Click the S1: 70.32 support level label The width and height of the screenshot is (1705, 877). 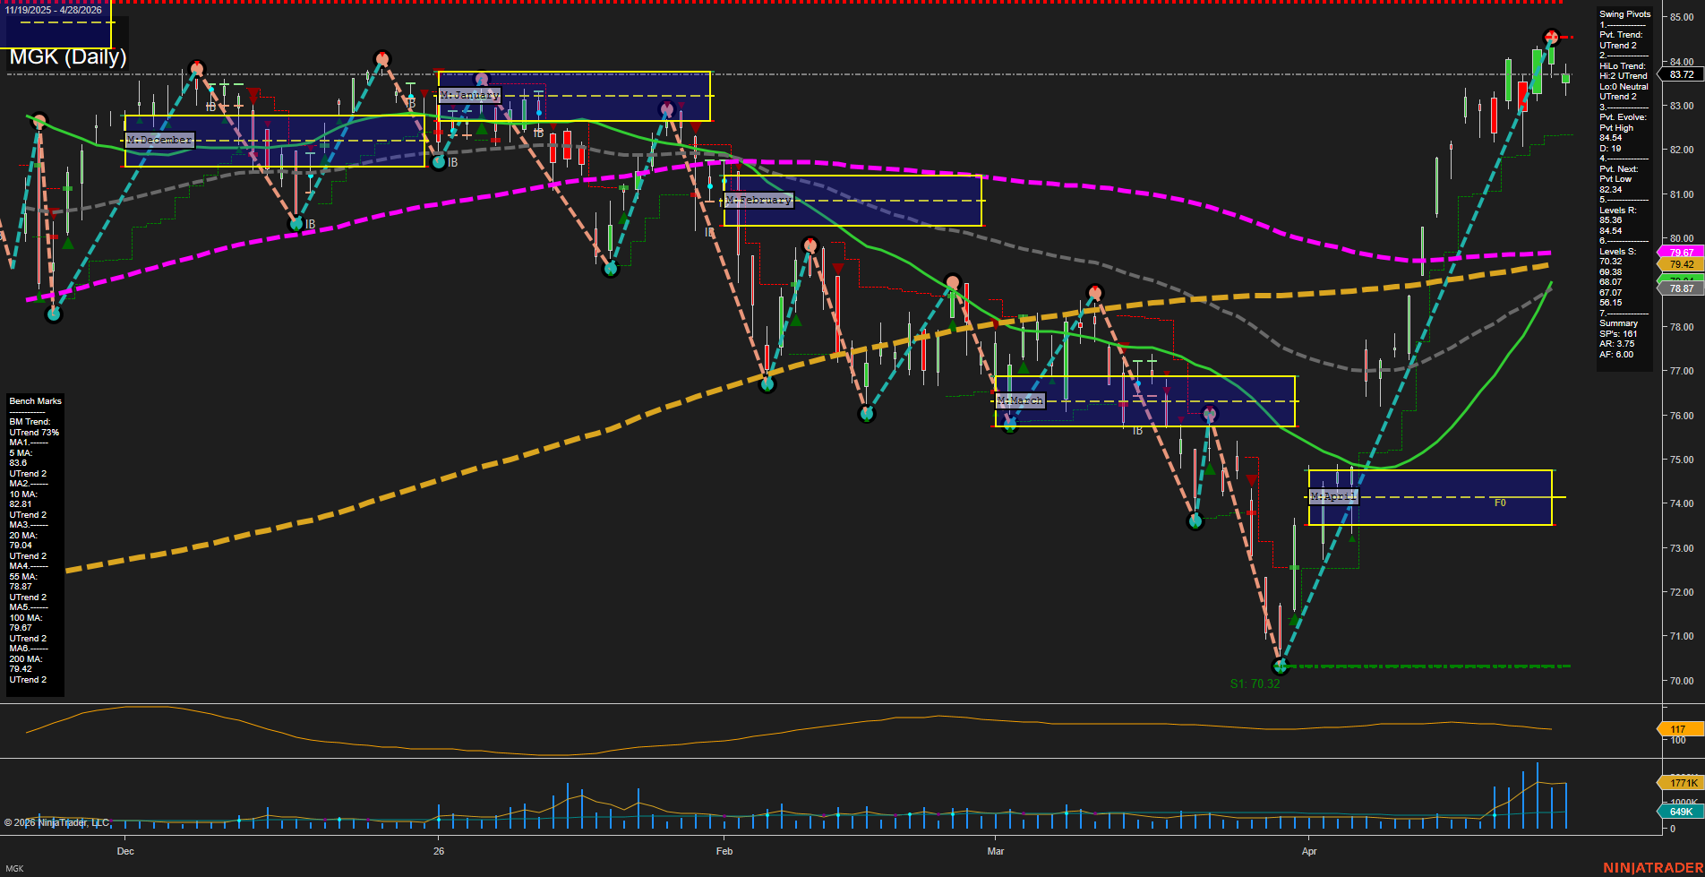[x=1255, y=684]
